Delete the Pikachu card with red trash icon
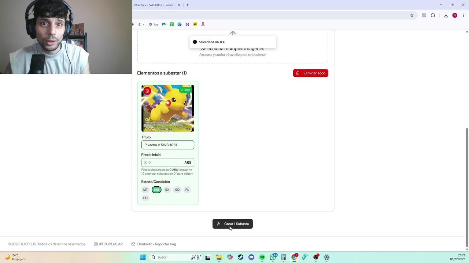Image resolution: width=469 pixels, height=263 pixels. (x=147, y=91)
